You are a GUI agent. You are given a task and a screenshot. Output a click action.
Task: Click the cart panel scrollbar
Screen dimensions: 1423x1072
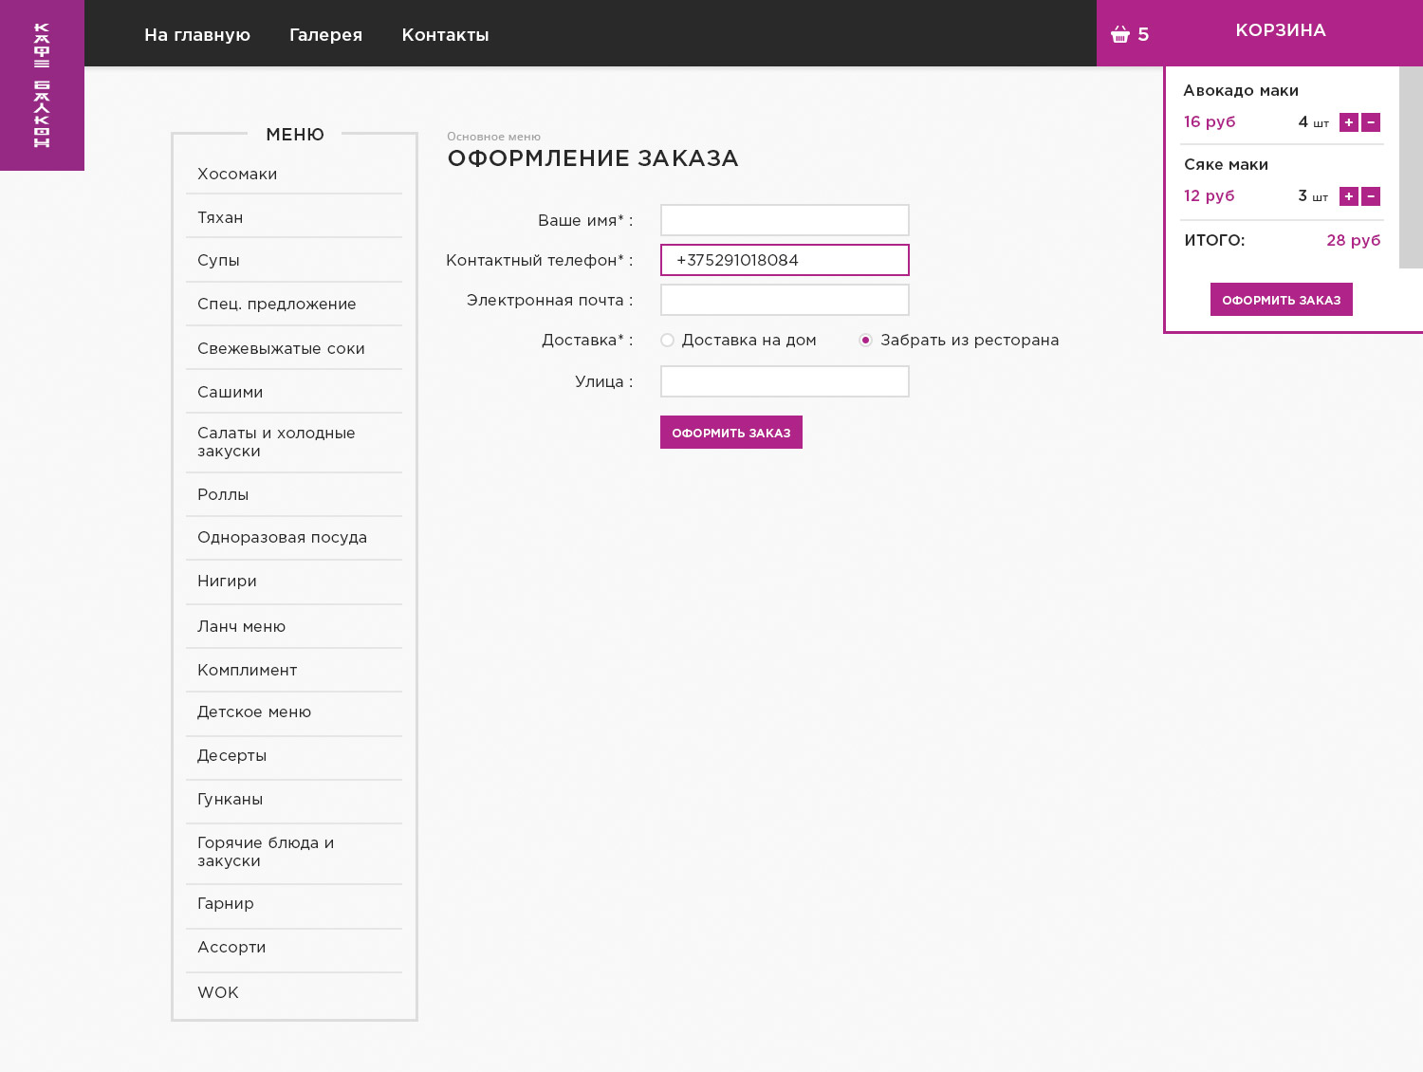[x=1411, y=167]
